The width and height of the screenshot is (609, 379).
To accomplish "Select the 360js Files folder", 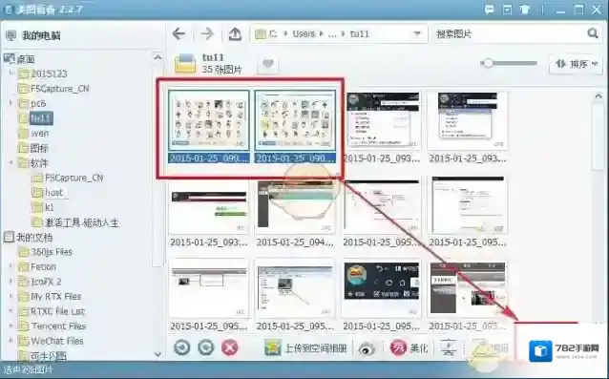I will tap(52, 252).
